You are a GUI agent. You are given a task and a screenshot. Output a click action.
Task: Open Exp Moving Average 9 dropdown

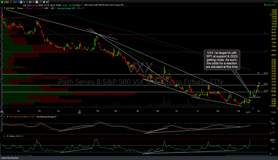tap(57, 117)
